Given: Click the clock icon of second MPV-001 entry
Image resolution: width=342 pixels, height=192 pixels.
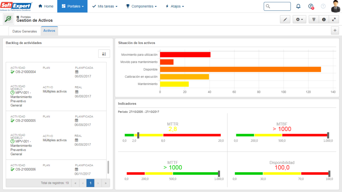Looking at the screenshot, I should click(12, 141).
